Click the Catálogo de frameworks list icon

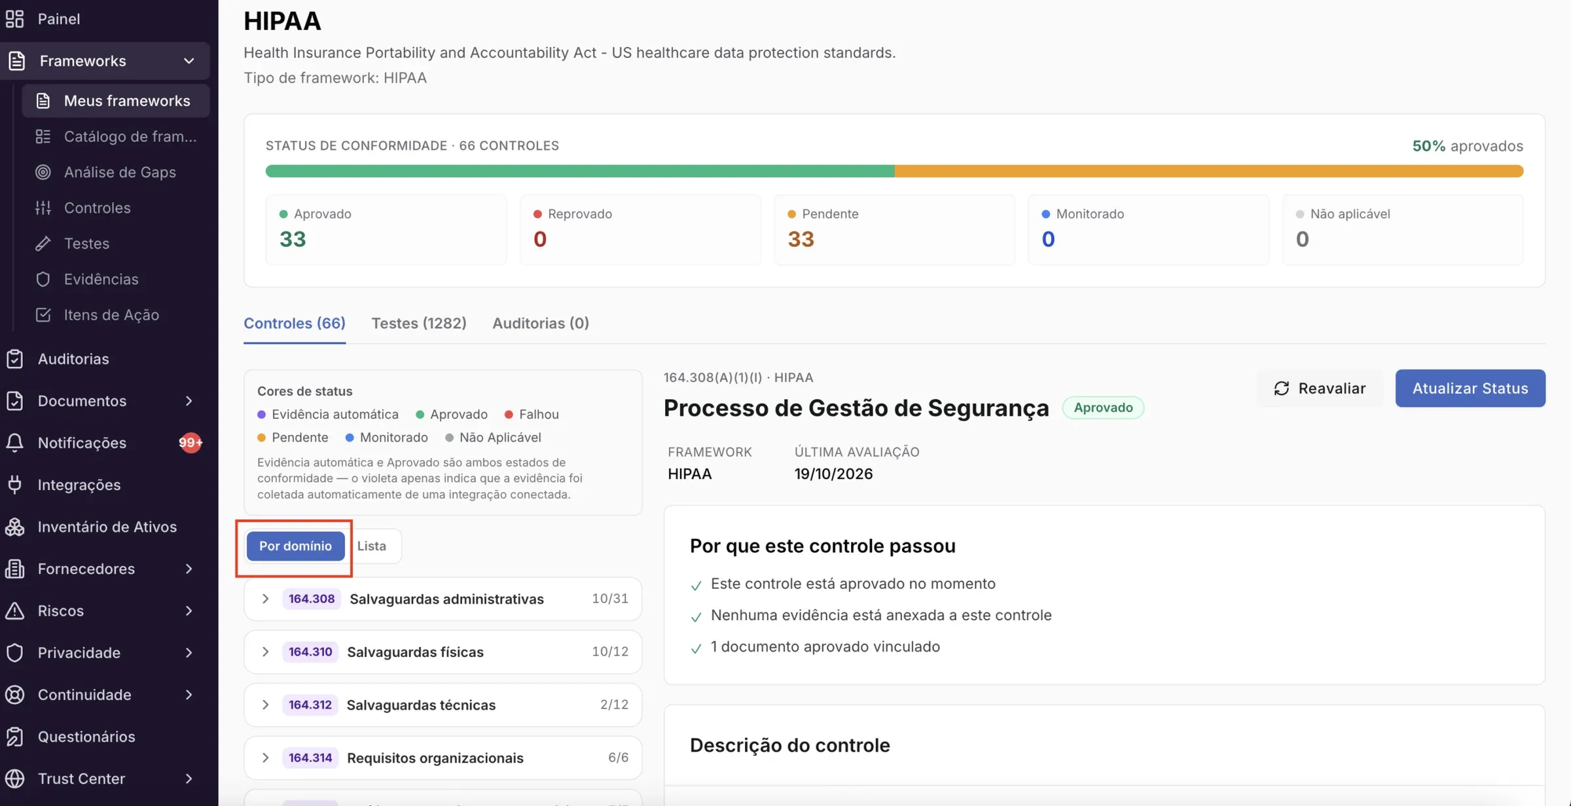pos(43,136)
